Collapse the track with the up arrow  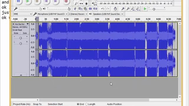coord(21,75)
